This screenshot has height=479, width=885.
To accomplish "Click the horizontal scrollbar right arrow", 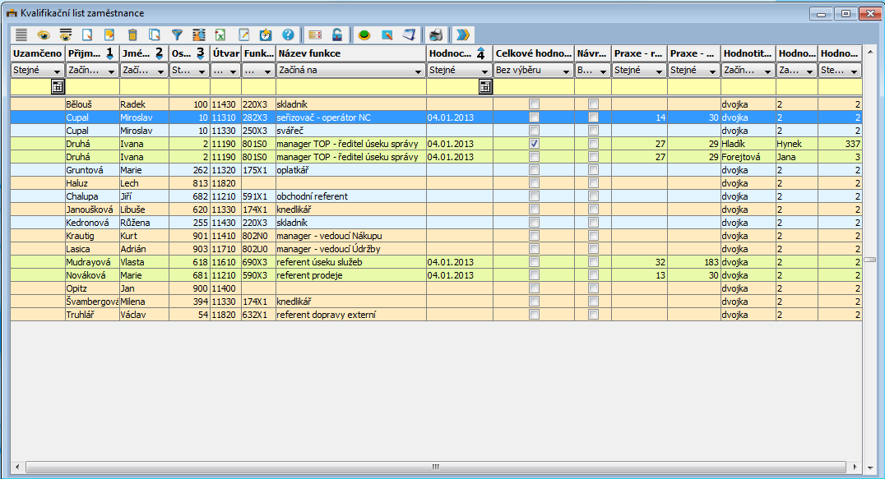I will 855,467.
